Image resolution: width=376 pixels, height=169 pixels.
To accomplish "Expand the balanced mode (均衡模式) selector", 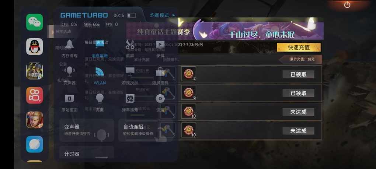I will [163, 15].
